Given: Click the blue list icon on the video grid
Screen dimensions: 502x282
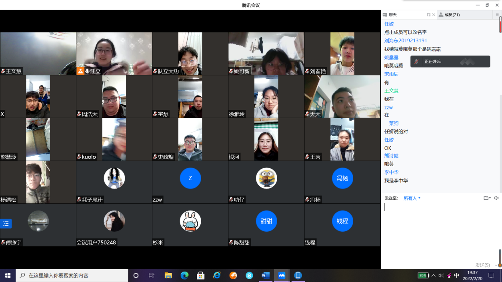Looking at the screenshot, I should (6, 224).
